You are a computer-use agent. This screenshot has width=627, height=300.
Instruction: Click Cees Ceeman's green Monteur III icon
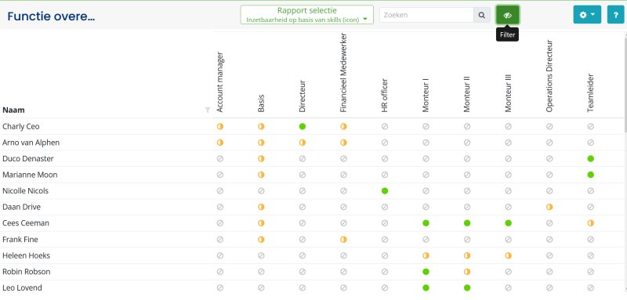pos(508,223)
